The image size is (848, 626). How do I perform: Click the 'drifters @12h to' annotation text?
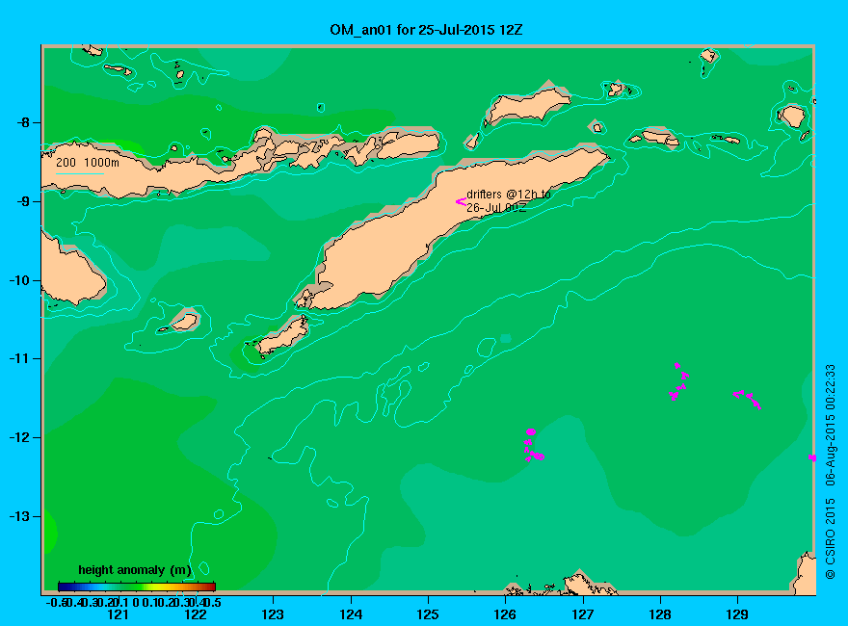509,195
